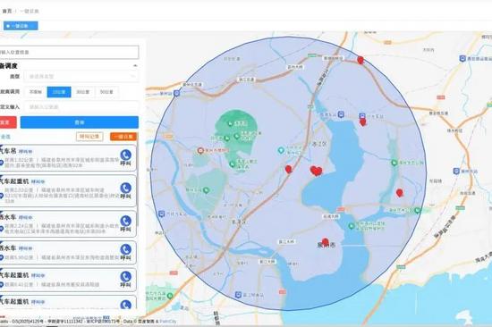Screen dimensions: 492x327
Task: Call the 洒水车 at 5.90公里 via phone icon
Action: [x=125, y=249]
